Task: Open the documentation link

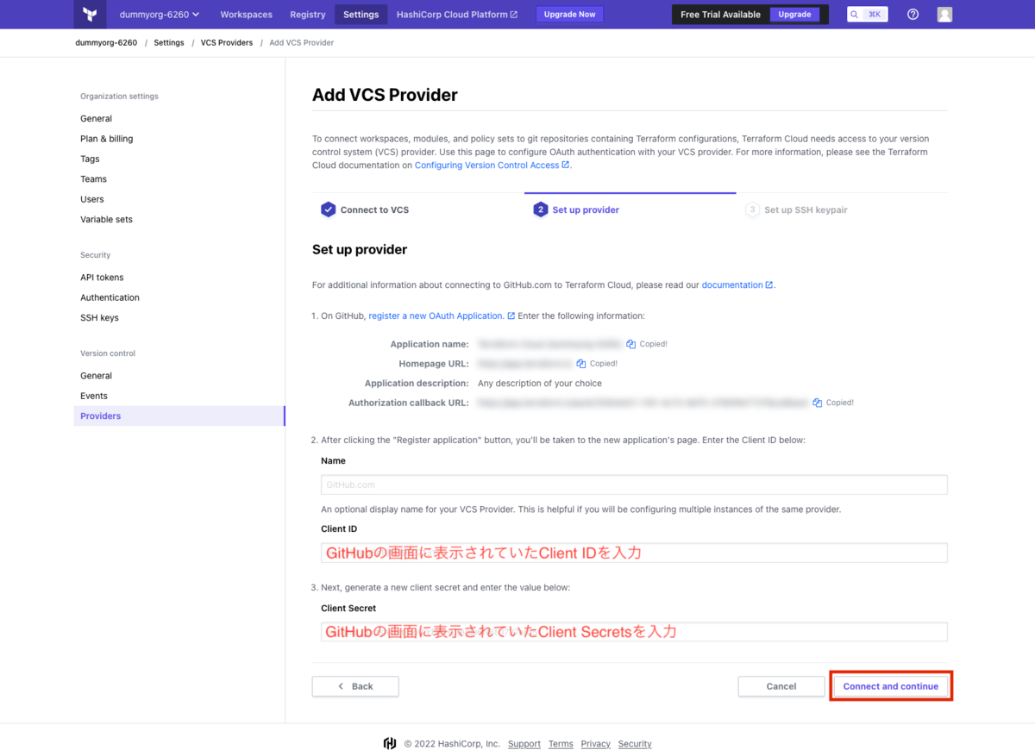Action: tap(737, 284)
